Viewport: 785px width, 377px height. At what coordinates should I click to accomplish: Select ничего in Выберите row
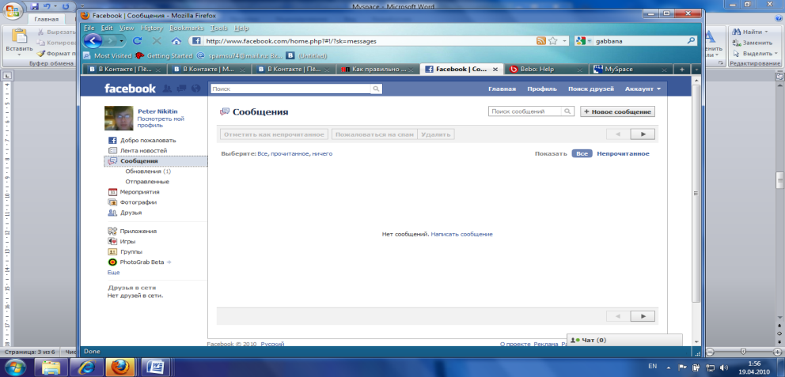322,153
